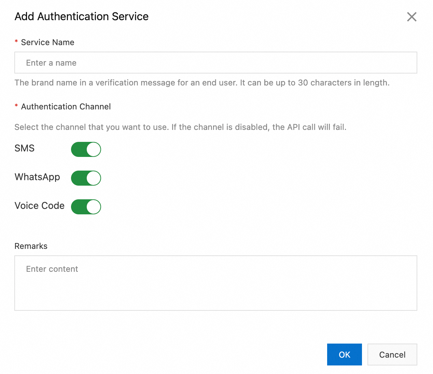Confirm with the OK button
Screen dimensions: 433x374
pos(344,355)
